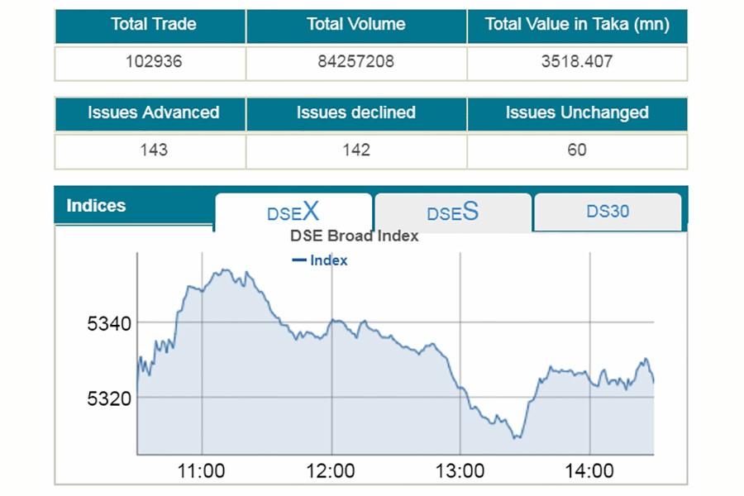Select the DS30 tab
Screen dimensions: 744x496
click(x=608, y=212)
